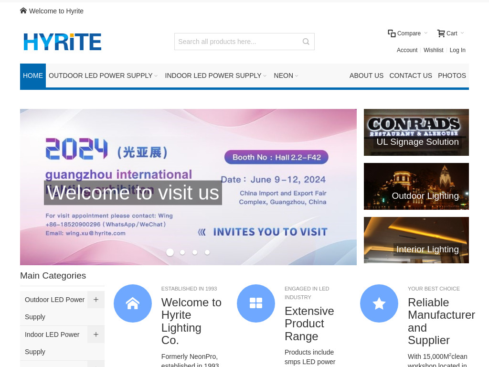
Task: Expand Indoor LED Power Supply sidebar plus
Action: click(96, 335)
